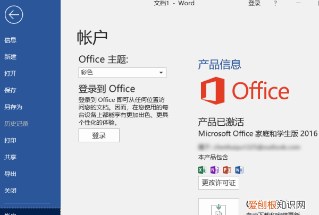Click the 登录 button under 登录到 Office
Screen dimensions: 319x215
(x=99, y=135)
